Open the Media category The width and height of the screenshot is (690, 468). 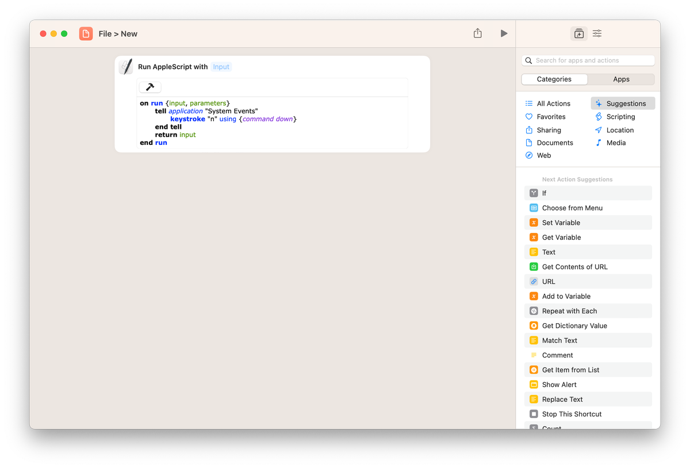[x=610, y=143]
